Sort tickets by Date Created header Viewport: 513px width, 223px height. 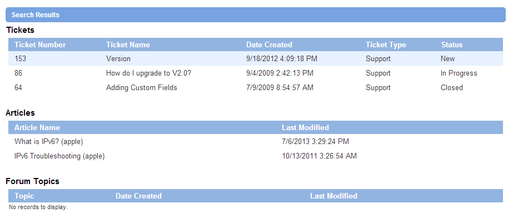(269, 44)
